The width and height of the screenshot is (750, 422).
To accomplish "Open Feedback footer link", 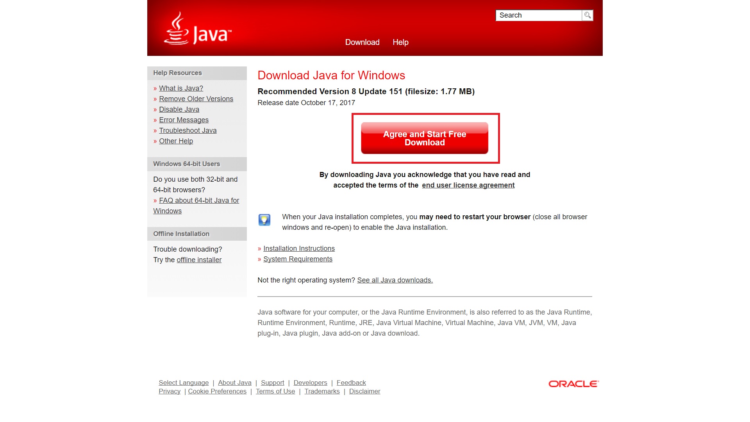I will 351,383.
